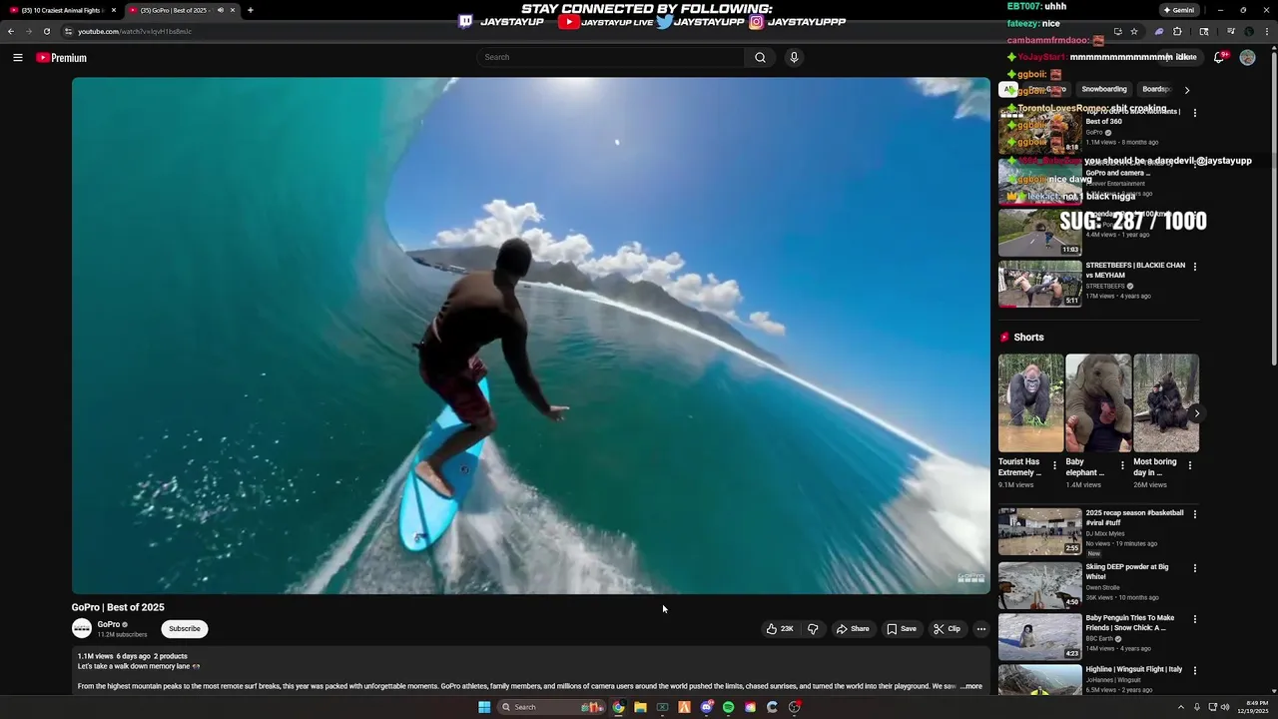The height and width of the screenshot is (719, 1278).
Task: Open the Chrome profile avatar
Action: click(1249, 31)
